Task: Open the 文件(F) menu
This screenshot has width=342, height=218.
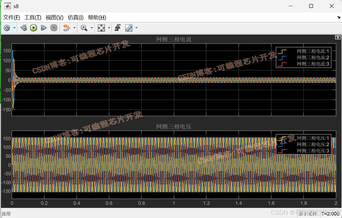Action: click(11, 18)
